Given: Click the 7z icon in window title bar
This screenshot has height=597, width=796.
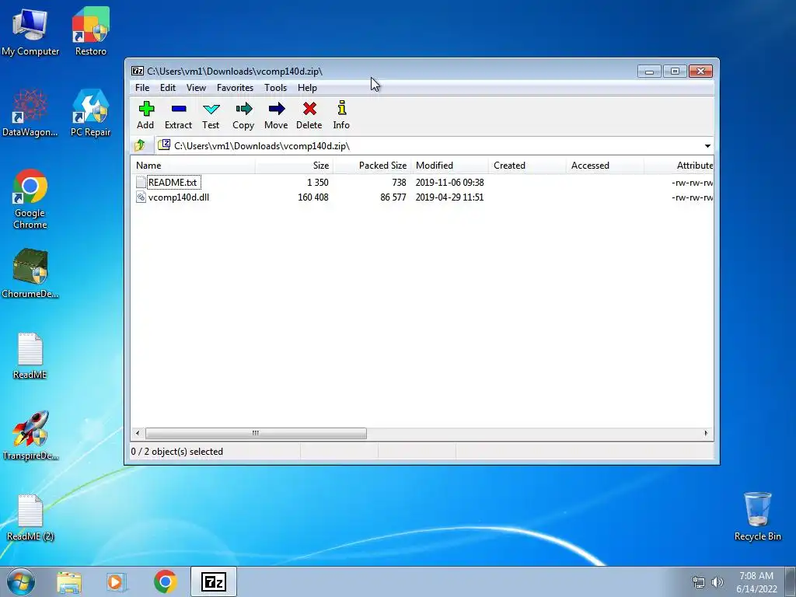Looking at the screenshot, I should [x=137, y=71].
